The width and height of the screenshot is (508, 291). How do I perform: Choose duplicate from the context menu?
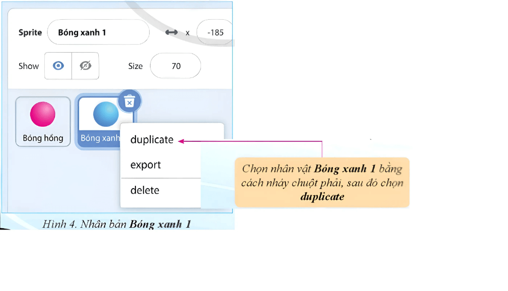pyautogui.click(x=152, y=140)
